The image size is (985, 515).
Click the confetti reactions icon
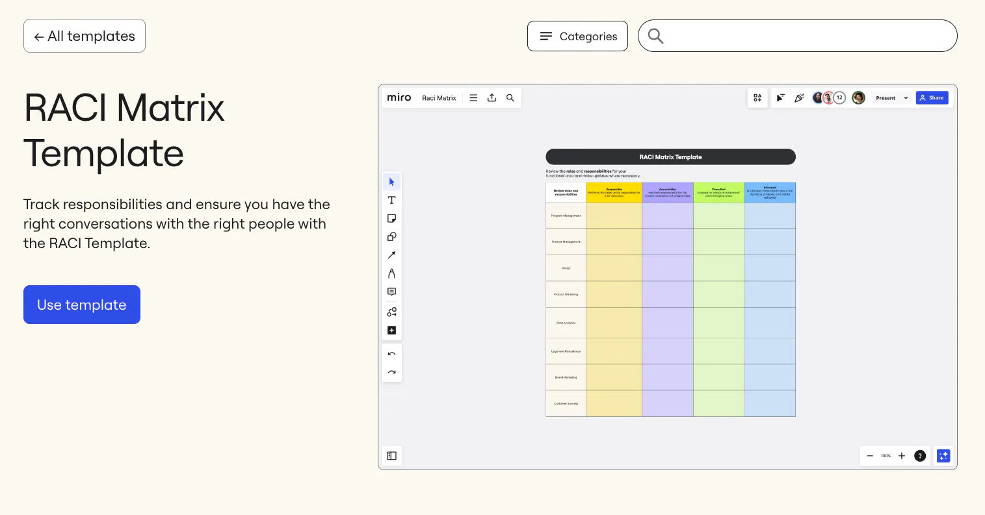point(799,98)
